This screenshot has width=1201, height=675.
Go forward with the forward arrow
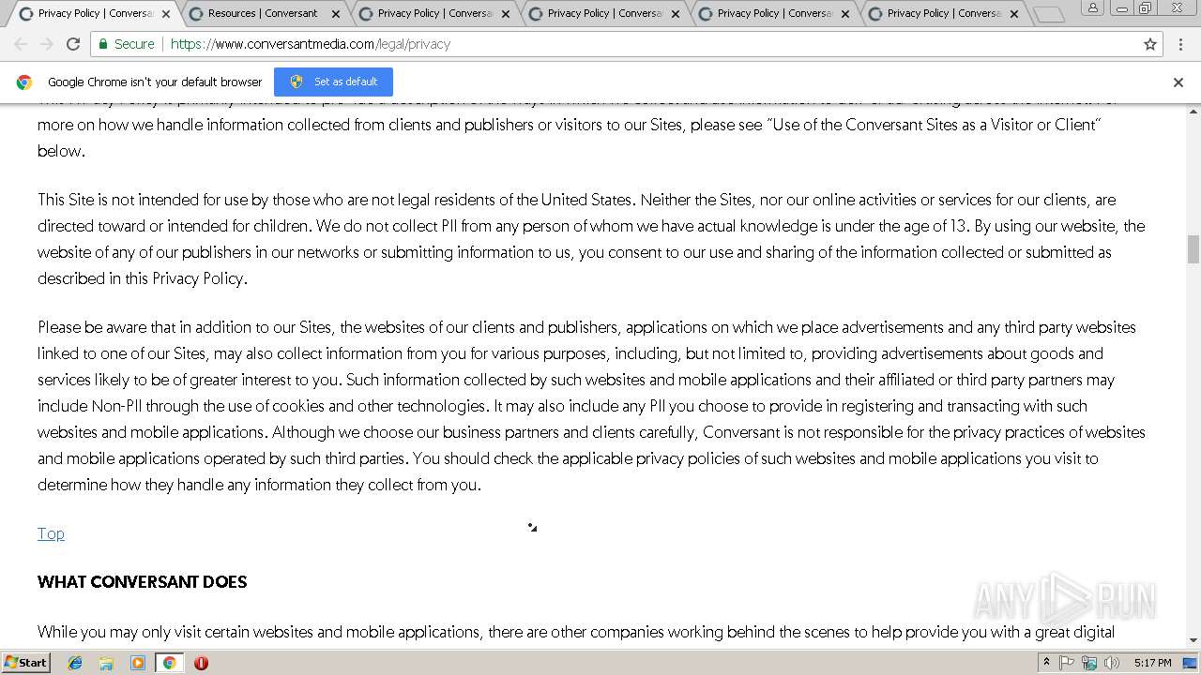click(x=47, y=44)
